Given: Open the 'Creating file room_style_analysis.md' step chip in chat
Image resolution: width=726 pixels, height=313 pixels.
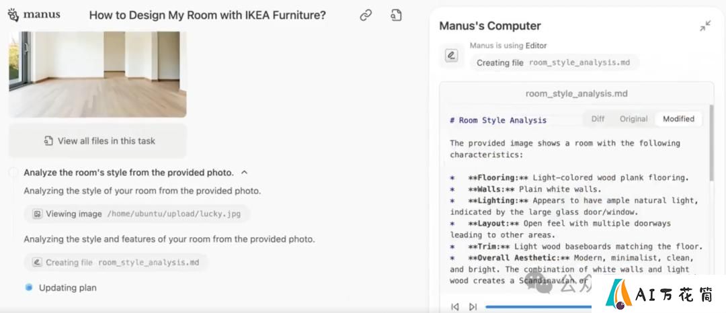Looking at the screenshot, I should pos(116,263).
